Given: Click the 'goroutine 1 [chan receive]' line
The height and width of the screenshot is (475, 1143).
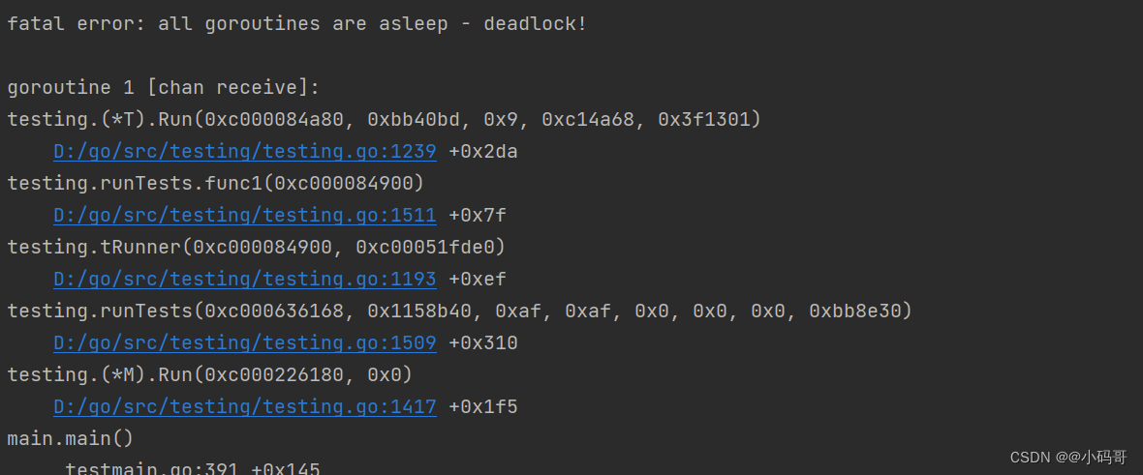Looking at the screenshot, I should coord(163,88).
